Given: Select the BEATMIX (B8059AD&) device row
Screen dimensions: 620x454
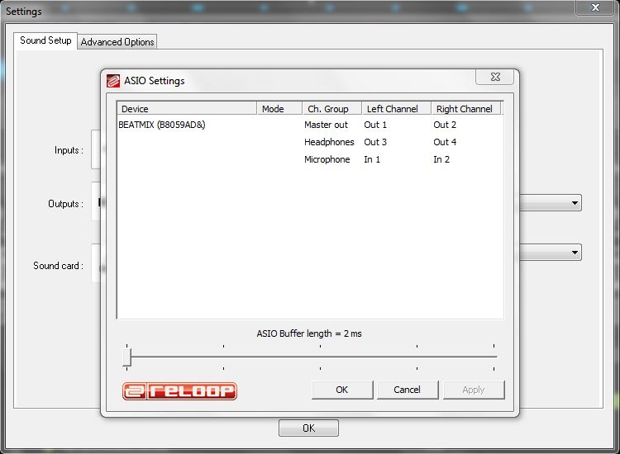Looking at the screenshot, I should click(162, 125).
